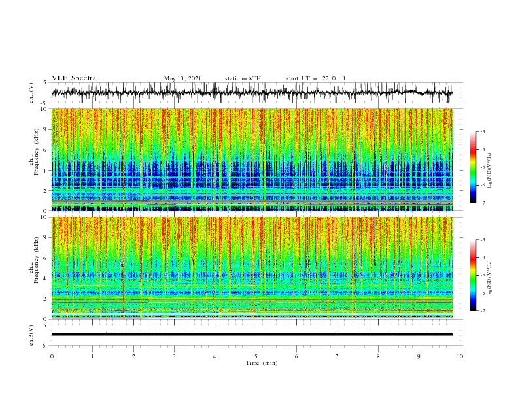This screenshot has width=518, height=400.
Task: Click the '6' kHz tick on ch.1 frequency axis
Action: tap(46, 150)
